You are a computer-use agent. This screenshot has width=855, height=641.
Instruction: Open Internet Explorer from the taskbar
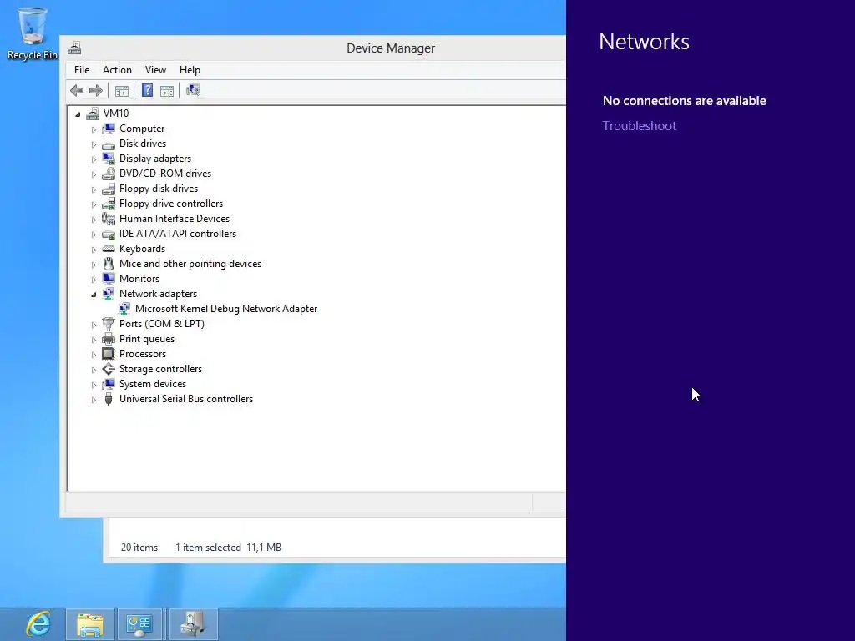point(38,624)
